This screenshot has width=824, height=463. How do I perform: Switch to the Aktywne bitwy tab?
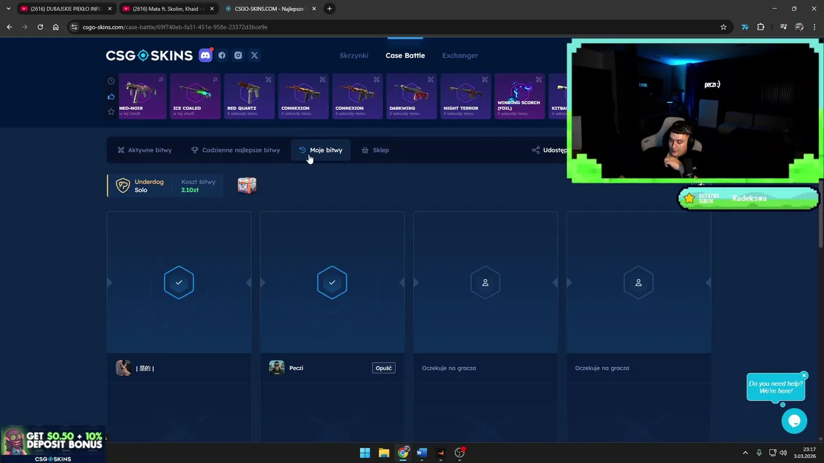[x=144, y=150]
